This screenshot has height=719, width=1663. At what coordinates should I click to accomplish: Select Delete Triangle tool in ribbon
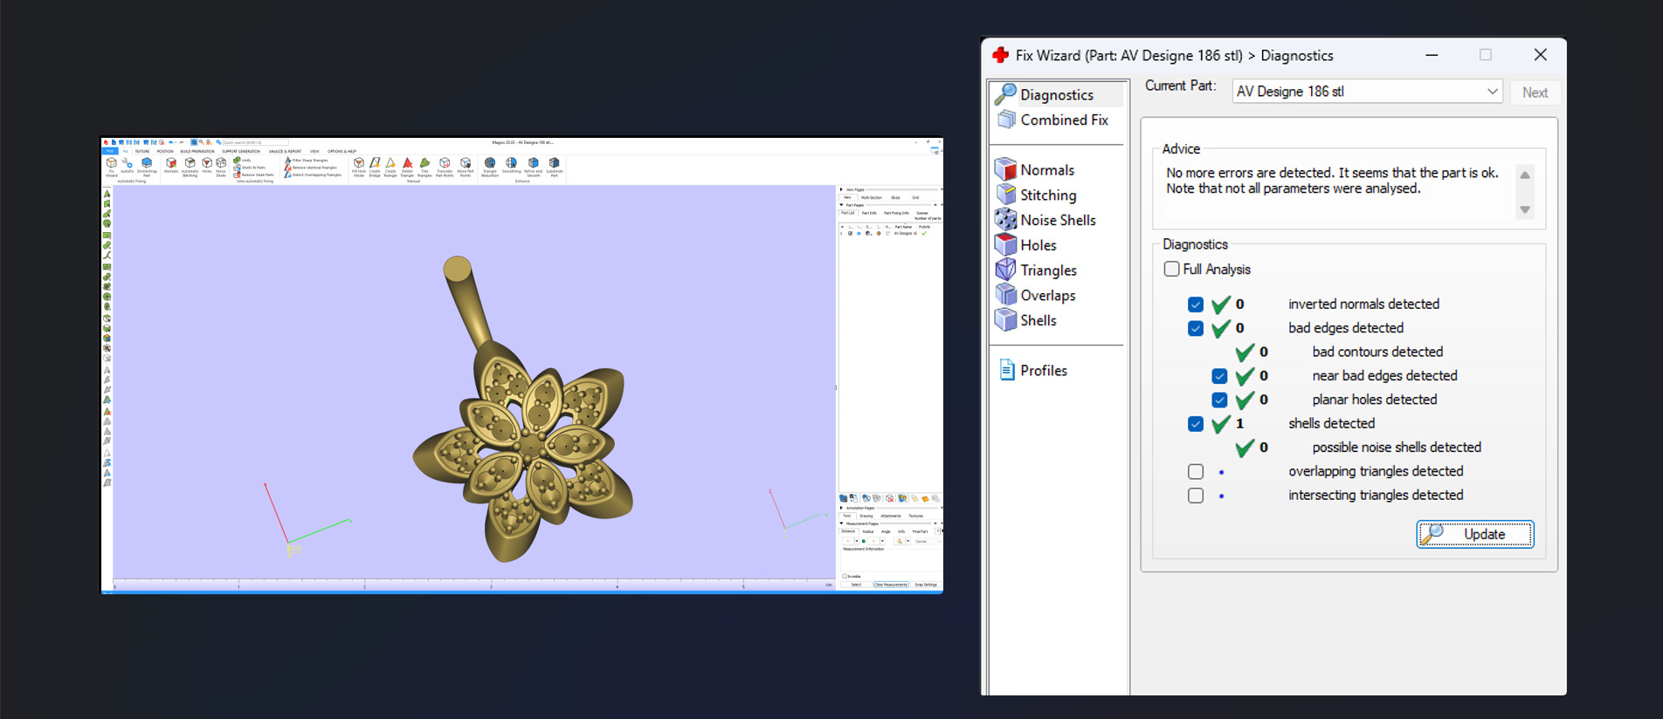(x=407, y=168)
